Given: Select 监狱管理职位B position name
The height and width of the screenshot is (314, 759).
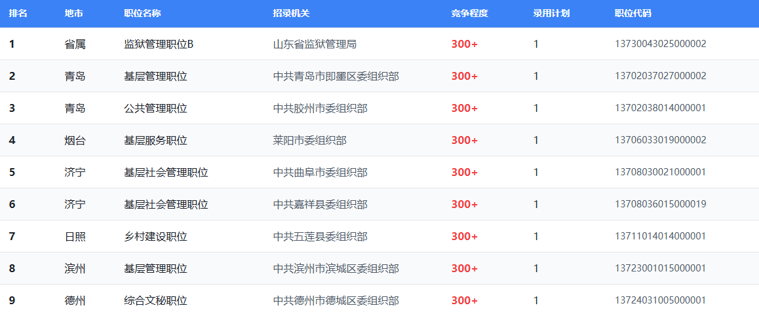Looking at the screenshot, I should pos(159,44).
